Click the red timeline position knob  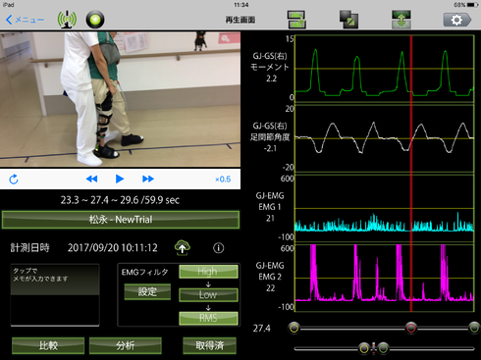[x=411, y=328]
